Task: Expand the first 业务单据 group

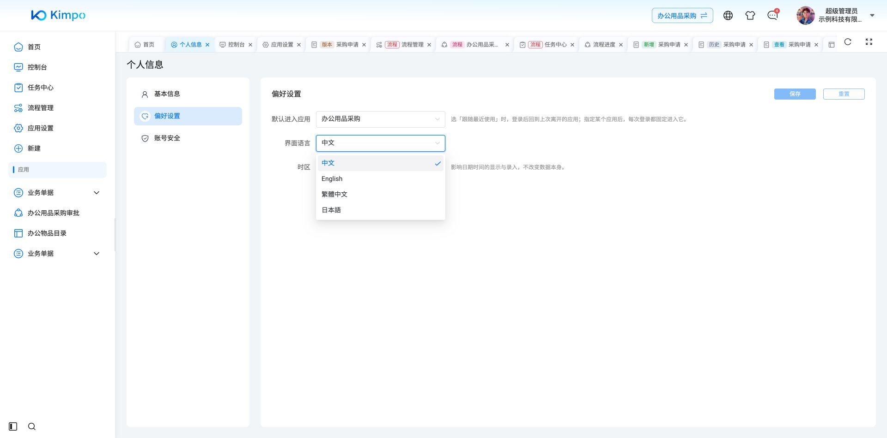Action: tap(57, 193)
